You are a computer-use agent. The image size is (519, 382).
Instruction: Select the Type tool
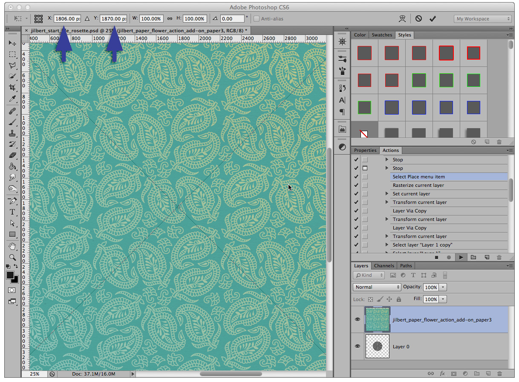[x=12, y=212]
